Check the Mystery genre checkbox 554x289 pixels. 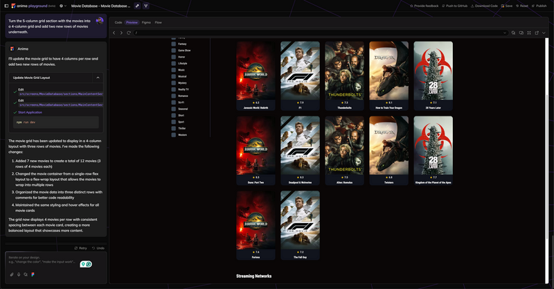click(x=174, y=83)
